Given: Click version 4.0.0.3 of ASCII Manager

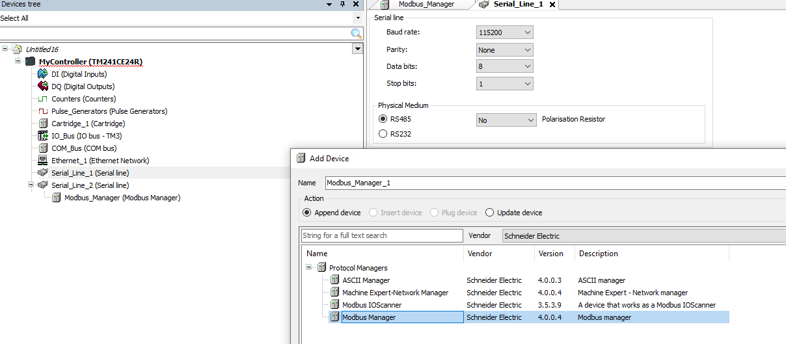Looking at the screenshot, I should (550, 280).
